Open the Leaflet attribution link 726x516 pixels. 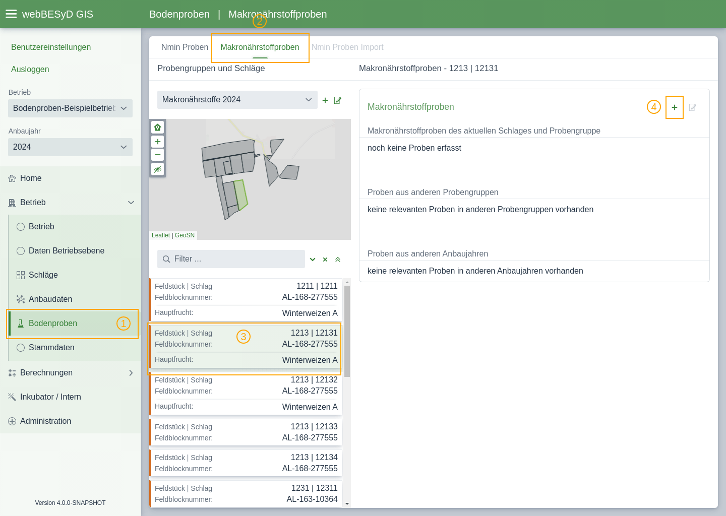161,235
